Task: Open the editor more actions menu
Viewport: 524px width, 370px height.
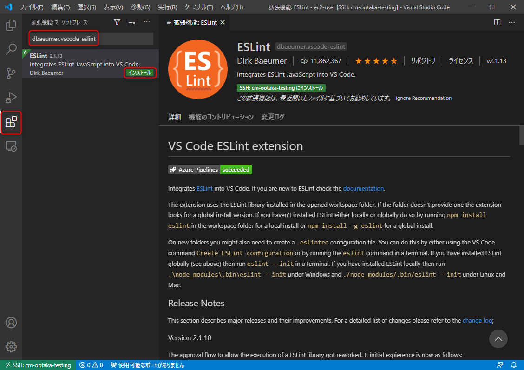Action: pyautogui.click(x=511, y=21)
